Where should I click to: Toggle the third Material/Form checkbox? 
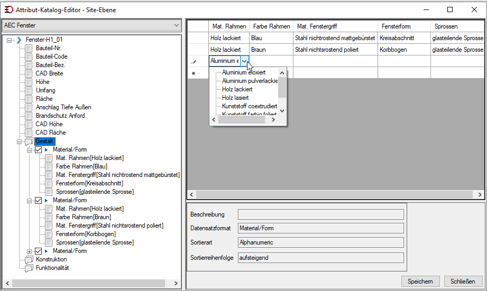click(38, 251)
